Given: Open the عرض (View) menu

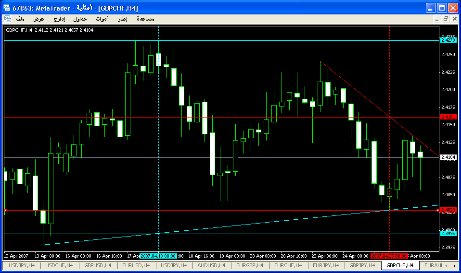Looking at the screenshot, I should pyautogui.click(x=38, y=19).
